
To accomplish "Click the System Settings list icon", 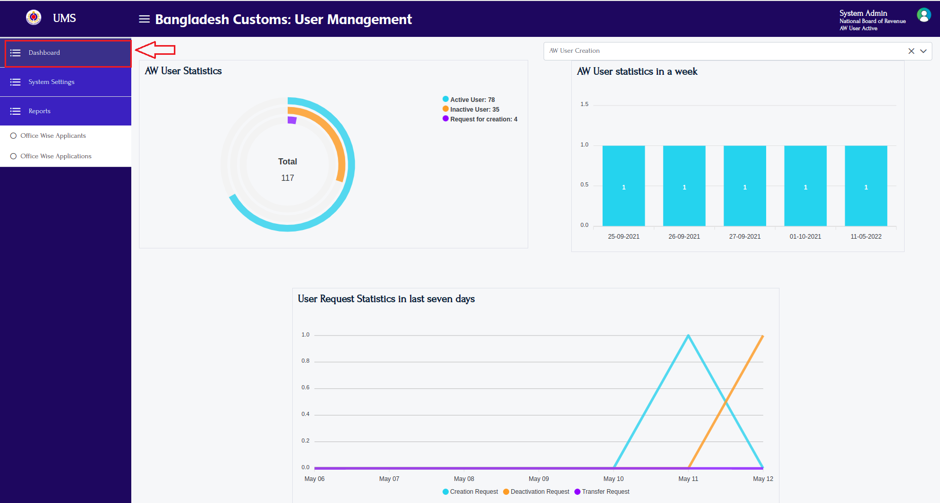I will [15, 82].
